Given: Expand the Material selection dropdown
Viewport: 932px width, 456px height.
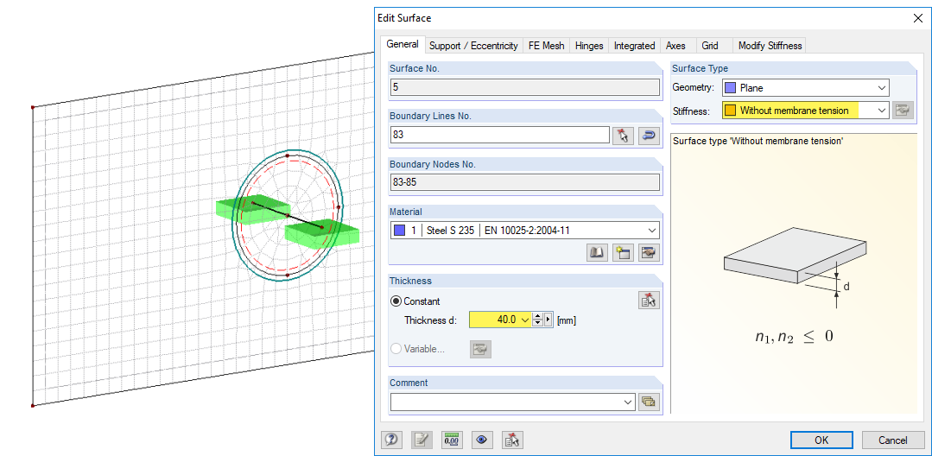Looking at the screenshot, I should coord(652,230).
